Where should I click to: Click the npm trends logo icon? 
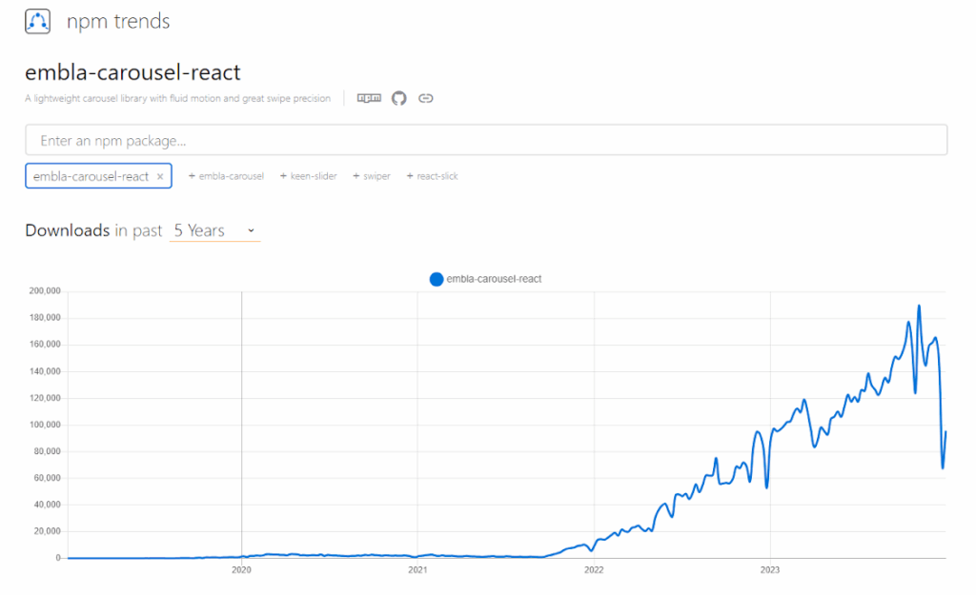pos(38,21)
